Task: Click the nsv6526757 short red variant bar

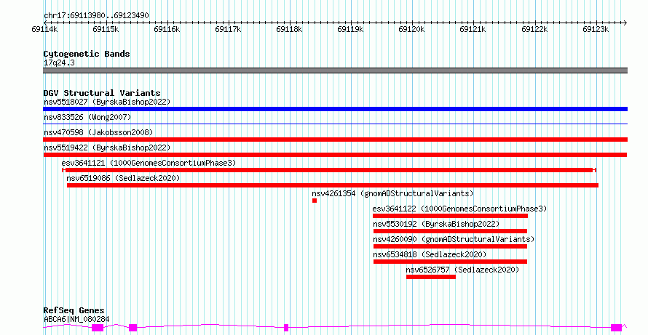Action: click(x=431, y=277)
